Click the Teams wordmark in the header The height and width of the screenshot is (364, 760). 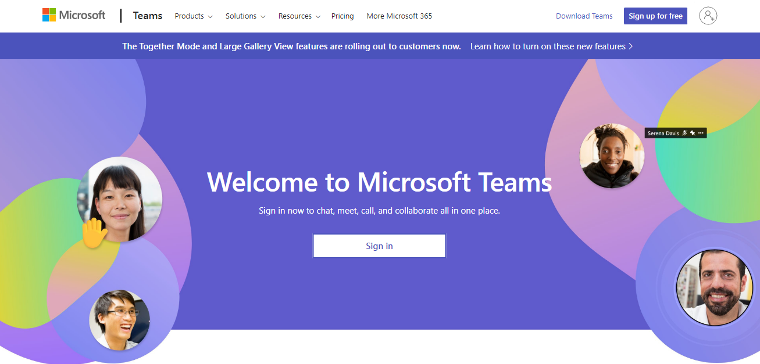click(147, 16)
